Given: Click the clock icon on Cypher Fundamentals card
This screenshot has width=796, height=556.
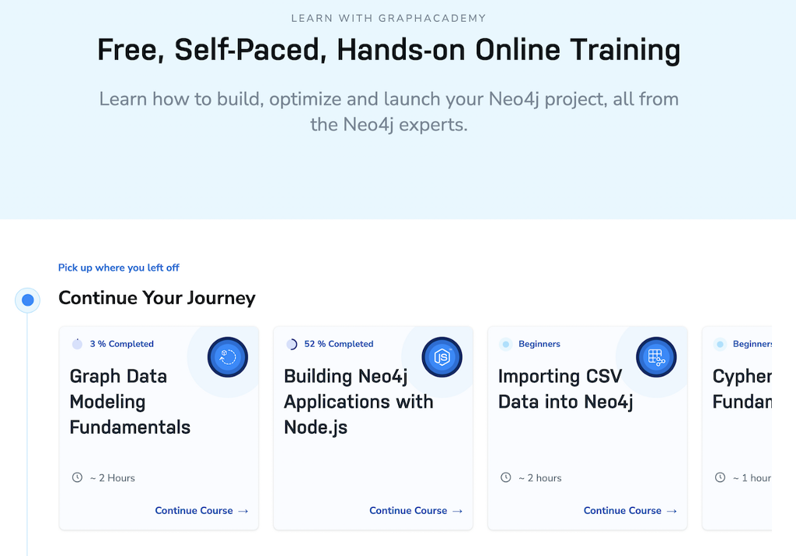Looking at the screenshot, I should point(720,477).
